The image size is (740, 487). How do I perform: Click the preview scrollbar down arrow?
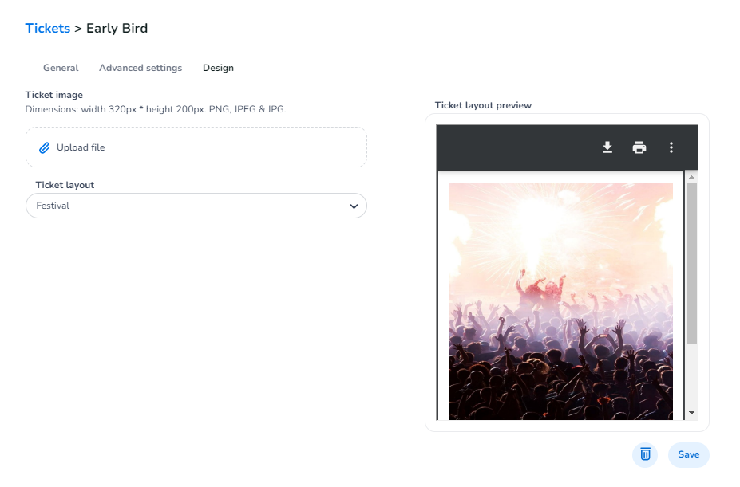[x=691, y=413]
